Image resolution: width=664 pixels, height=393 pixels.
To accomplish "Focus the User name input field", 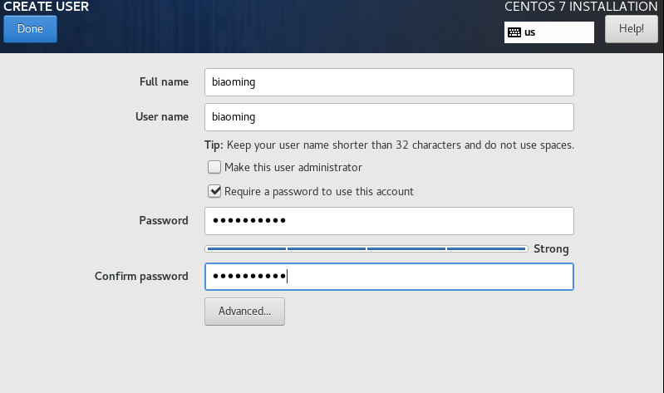I will click(x=389, y=117).
